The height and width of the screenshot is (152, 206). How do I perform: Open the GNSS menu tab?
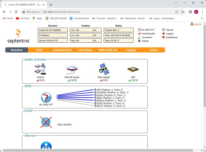39,50
